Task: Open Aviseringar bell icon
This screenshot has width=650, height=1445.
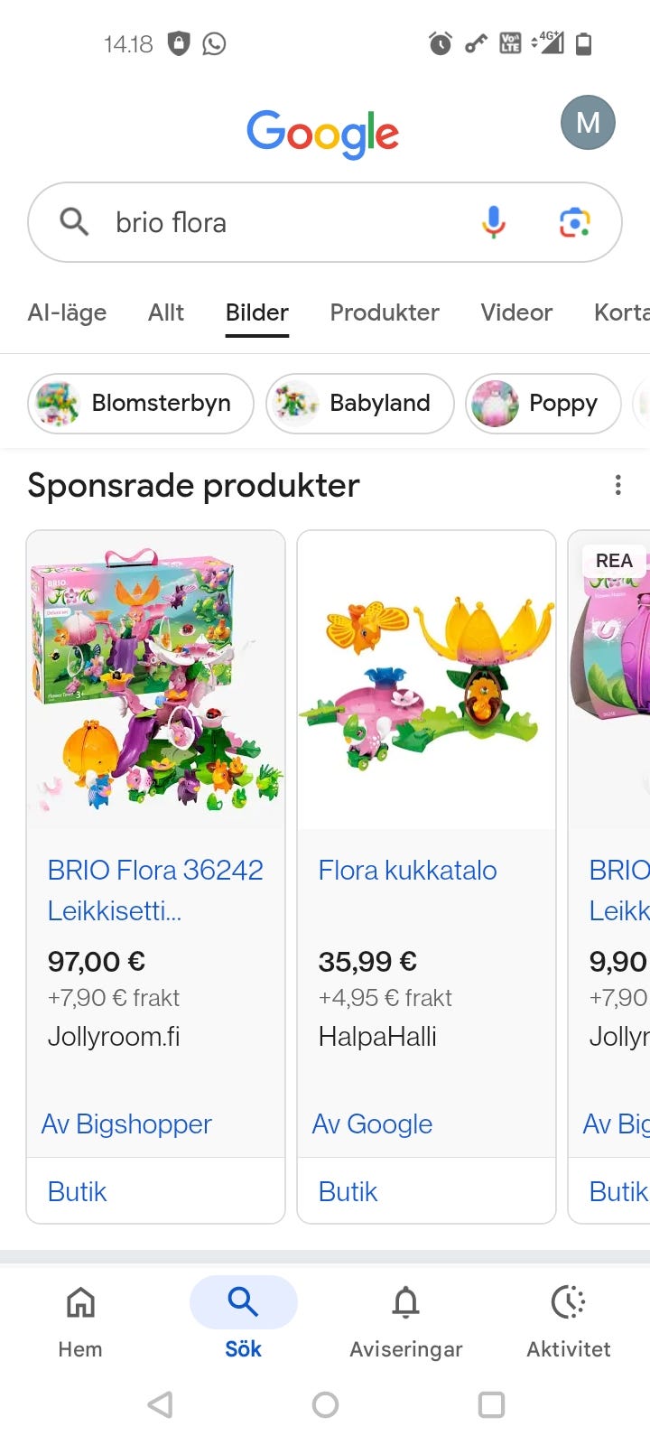Action: (405, 1321)
